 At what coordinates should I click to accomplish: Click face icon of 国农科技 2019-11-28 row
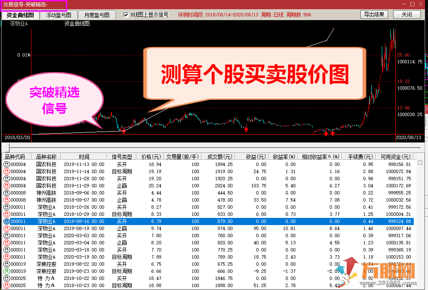(7, 179)
